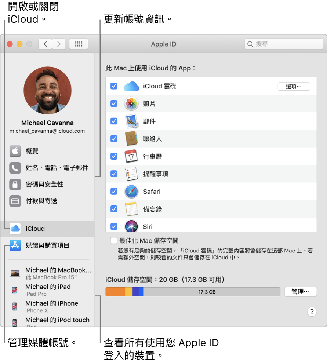Go back with the left chevron button
The width and height of the screenshot is (327, 364).
point(45,44)
